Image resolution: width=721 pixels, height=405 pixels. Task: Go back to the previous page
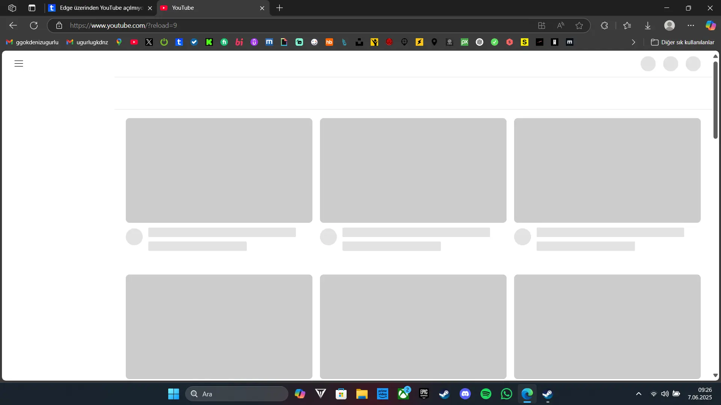pos(13,25)
